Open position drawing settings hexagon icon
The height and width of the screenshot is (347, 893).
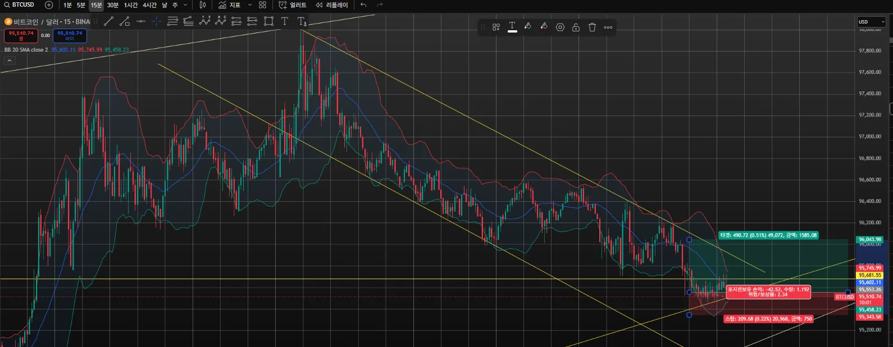[x=560, y=27]
